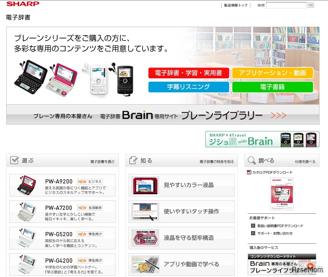Open the PW-A7200 model title

58,208
